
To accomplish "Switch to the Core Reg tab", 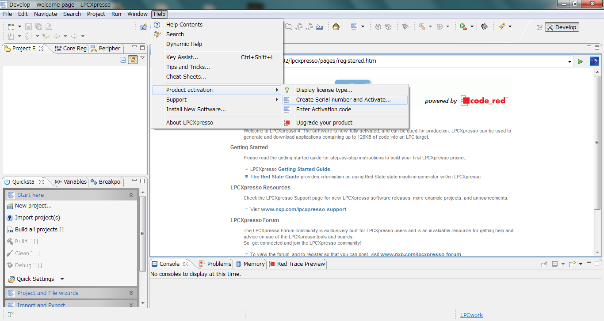I will (x=70, y=49).
